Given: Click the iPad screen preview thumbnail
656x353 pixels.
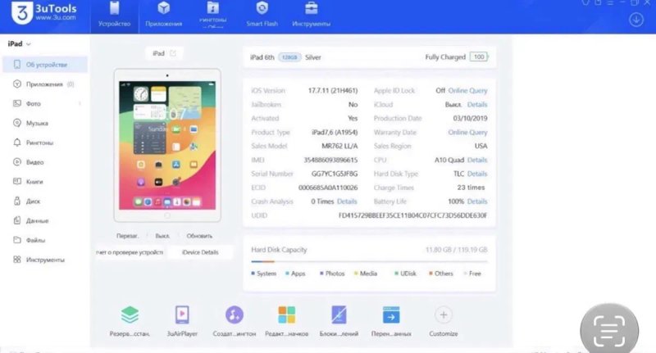Looking at the screenshot, I should (x=167, y=145).
